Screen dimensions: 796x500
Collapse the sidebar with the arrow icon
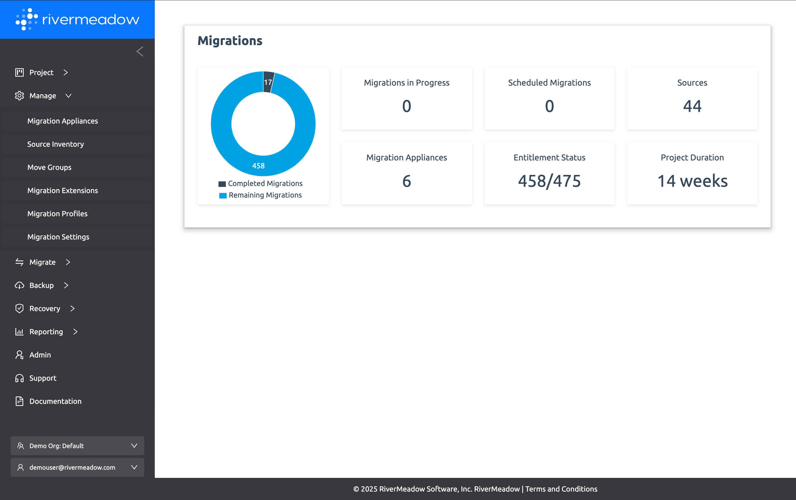point(140,51)
